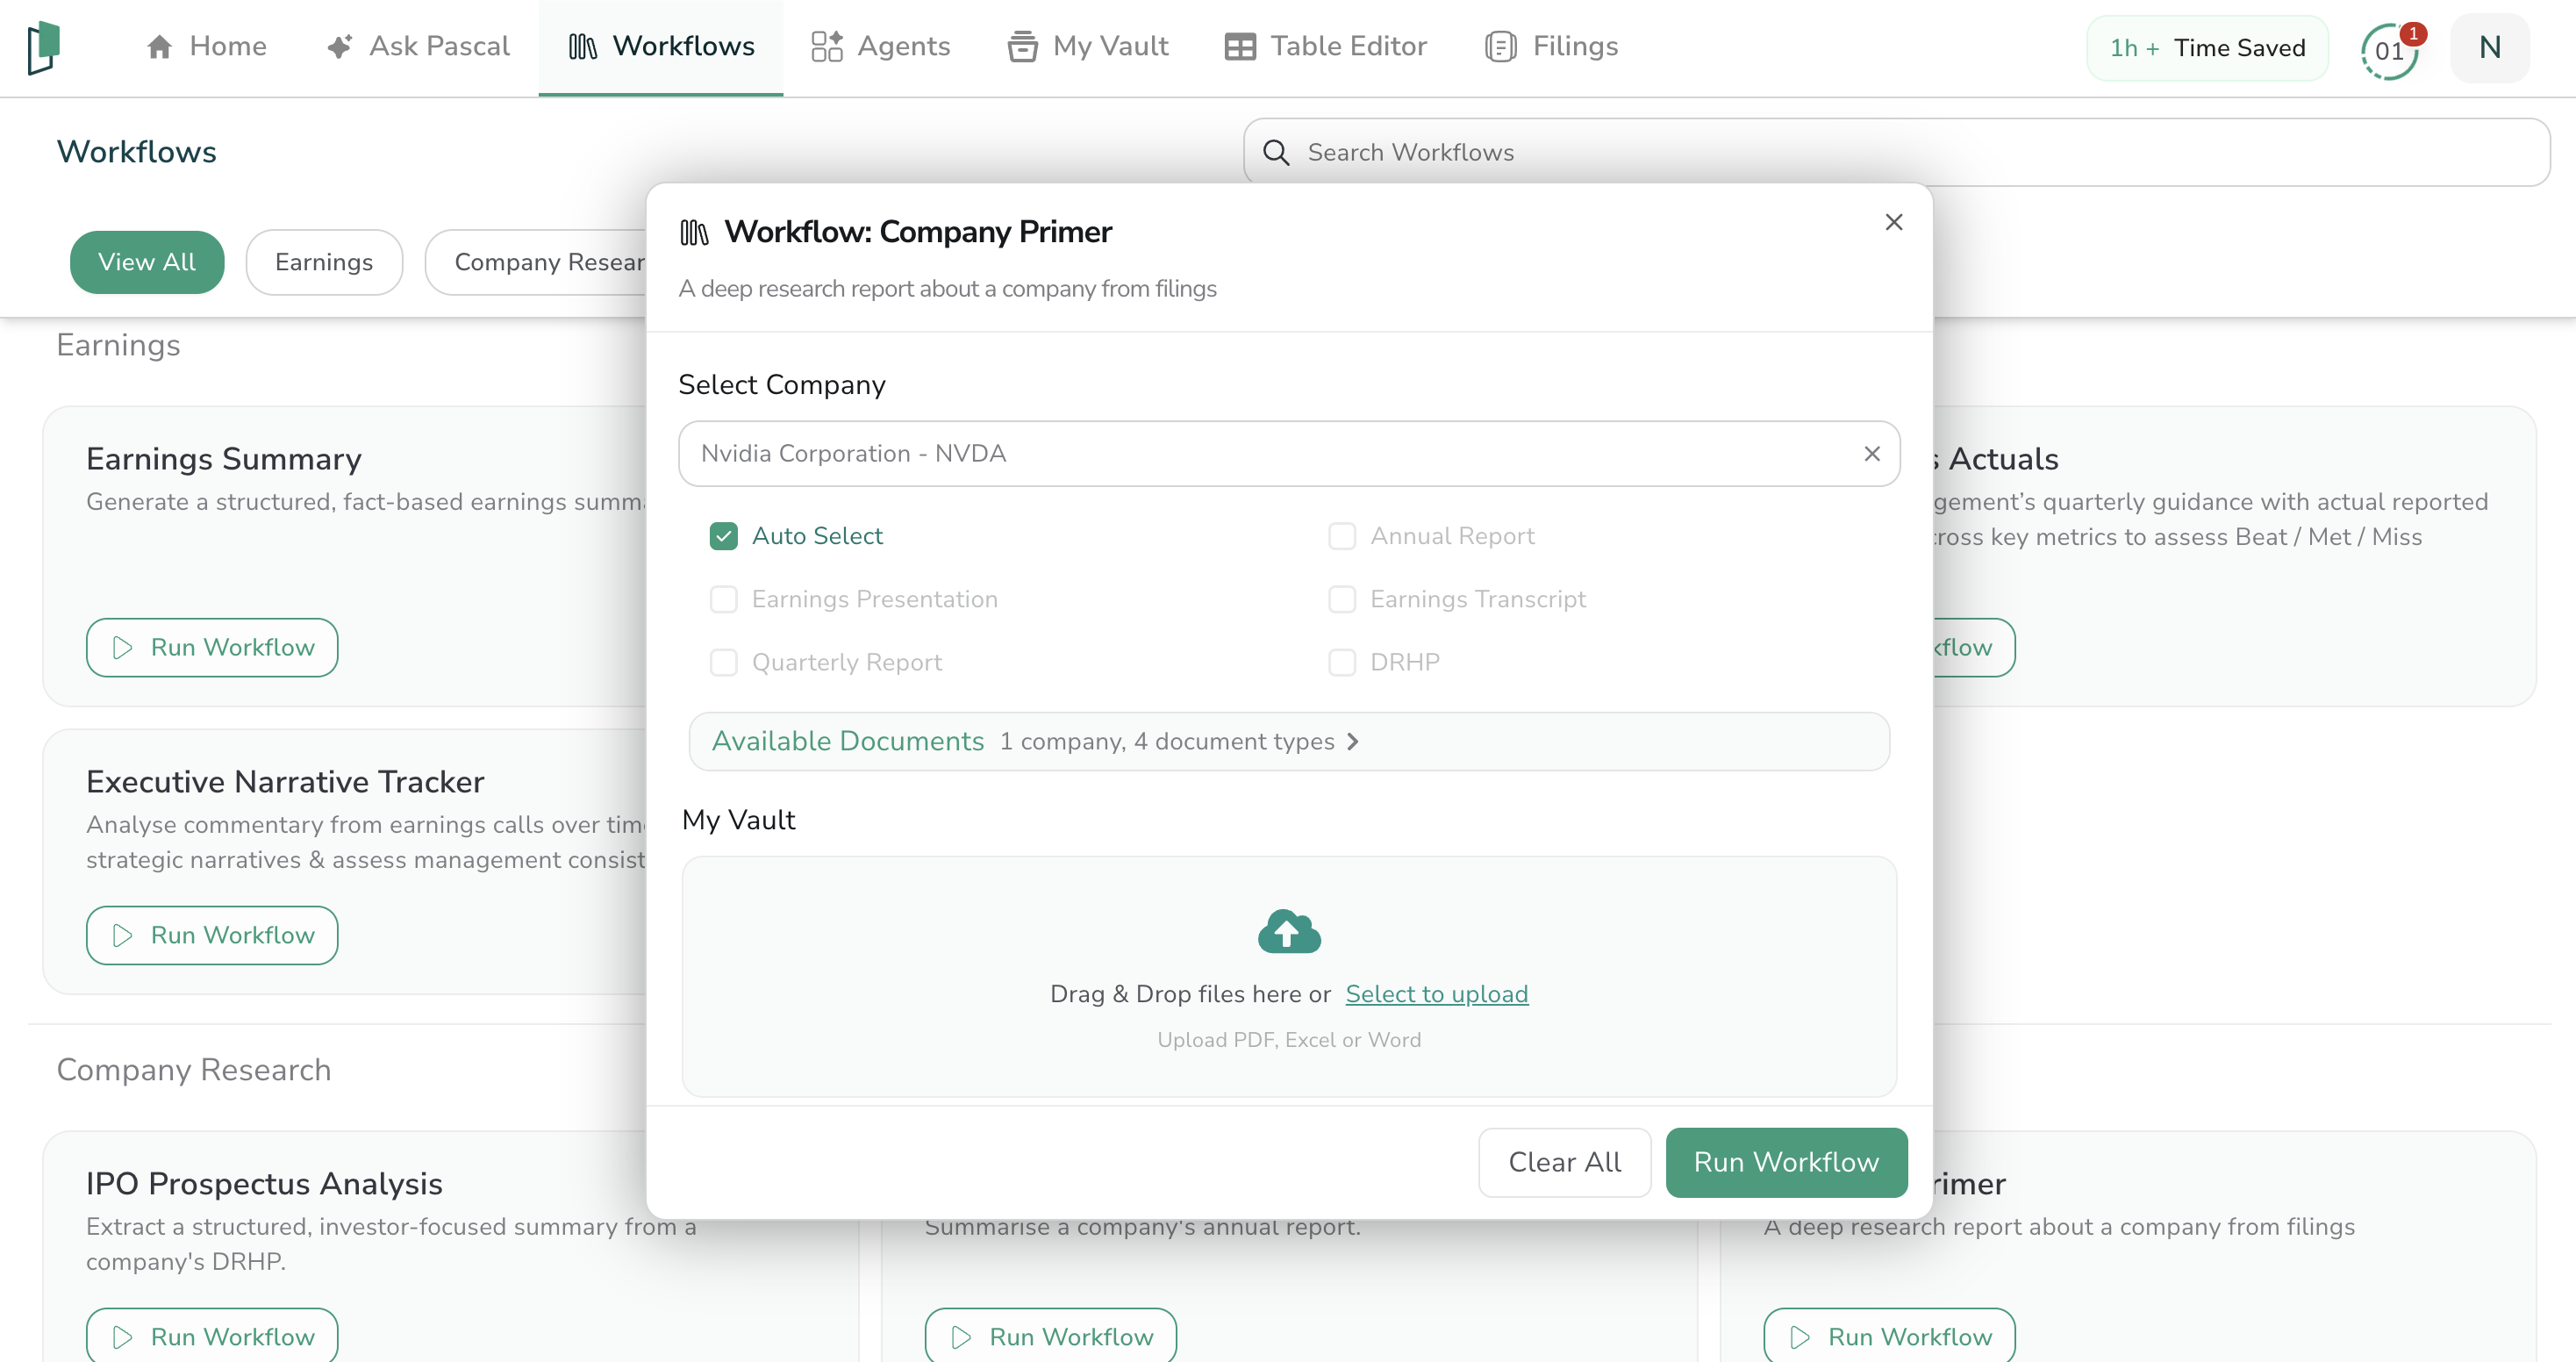Viewport: 2576px width, 1362px height.
Task: Uncheck the Auto Select checkbox
Action: 723,536
